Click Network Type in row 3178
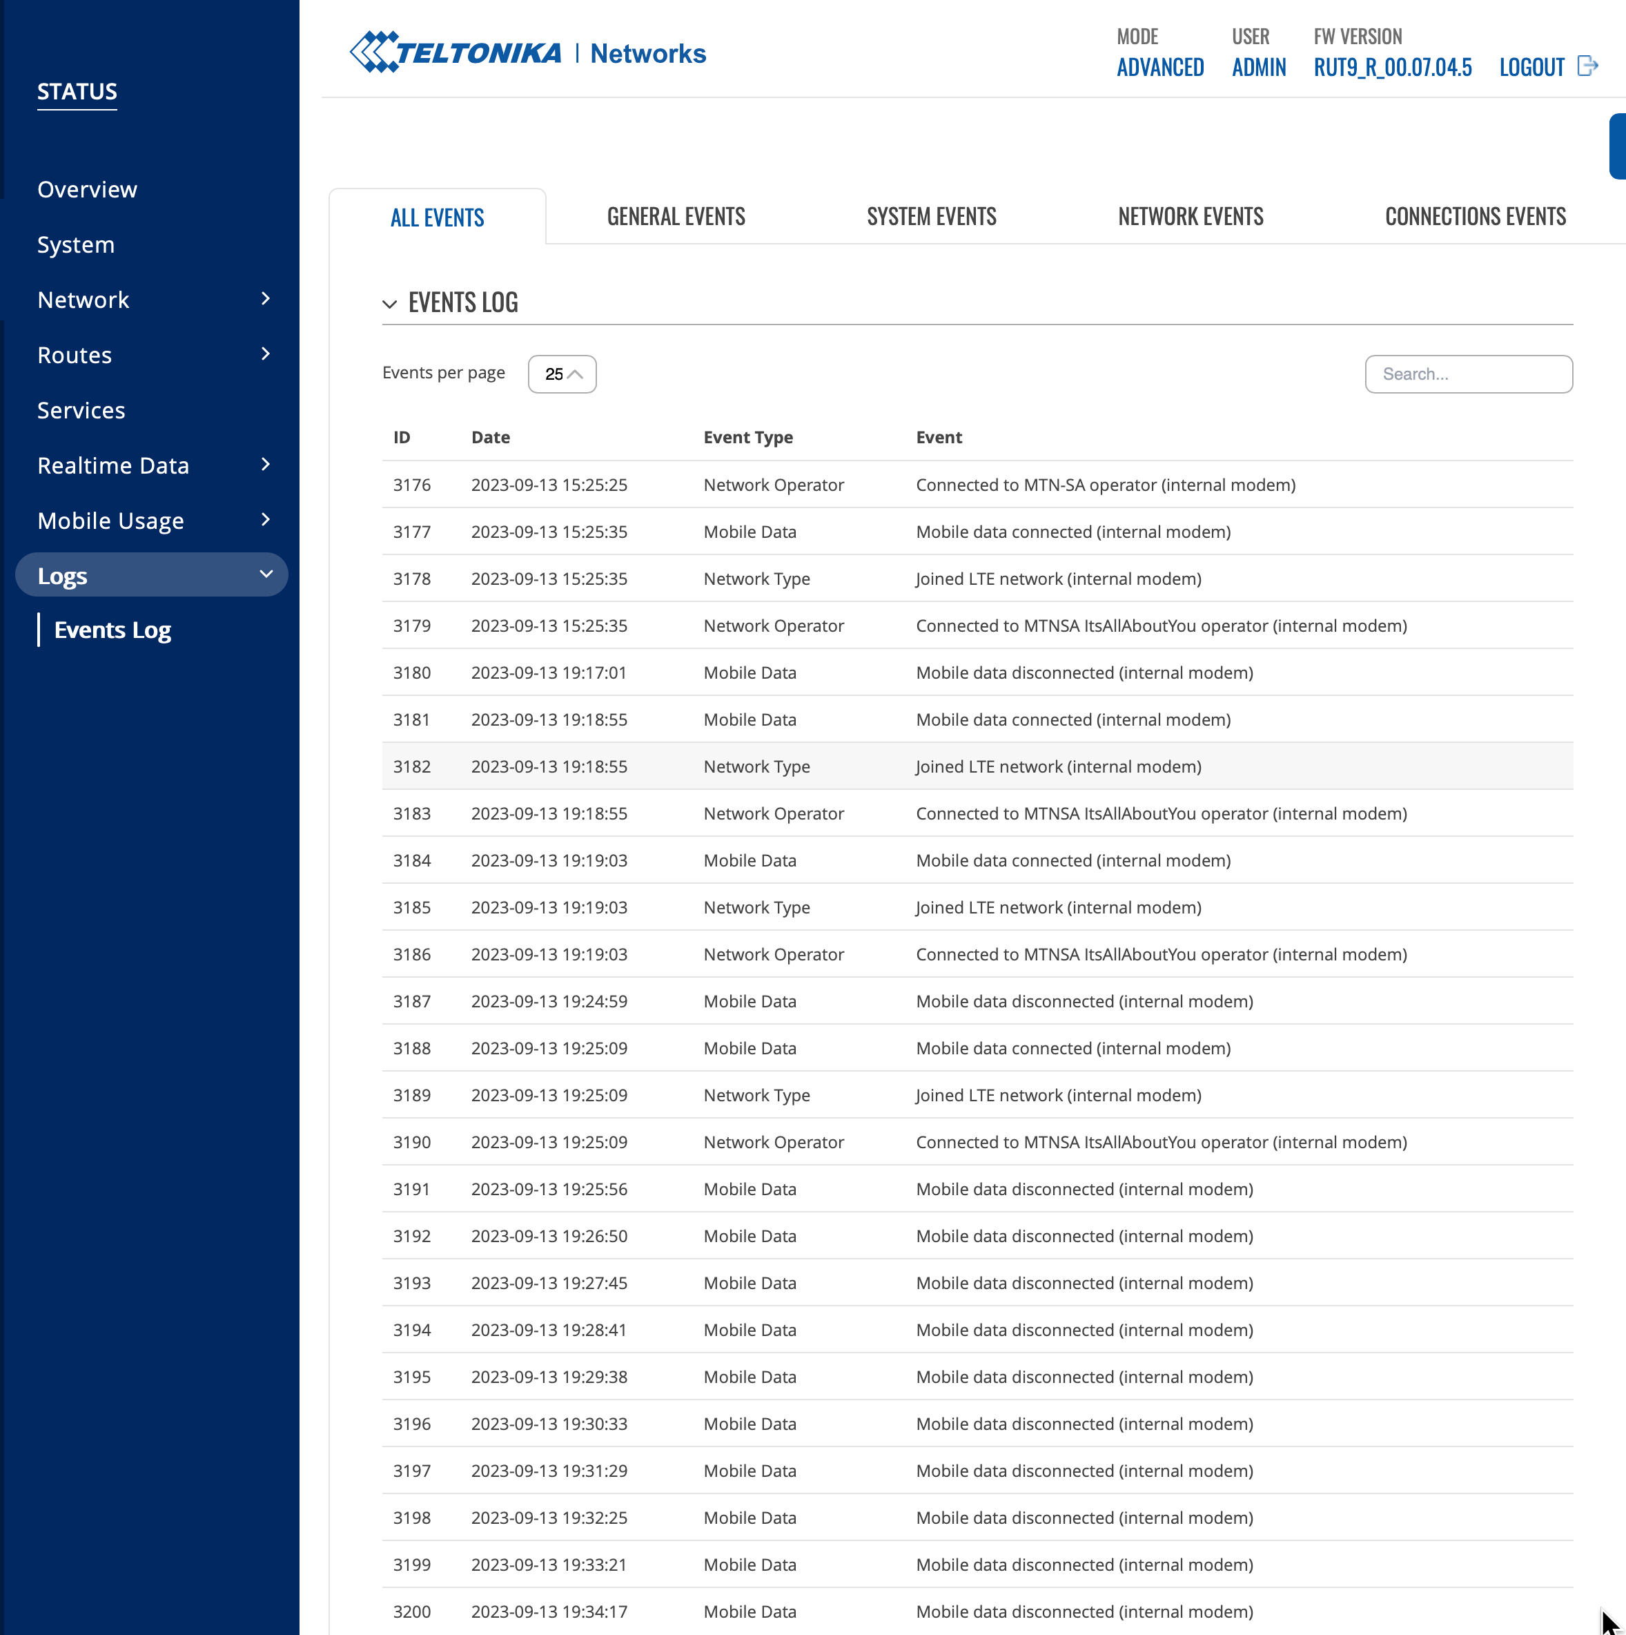This screenshot has width=1626, height=1635. [x=756, y=579]
